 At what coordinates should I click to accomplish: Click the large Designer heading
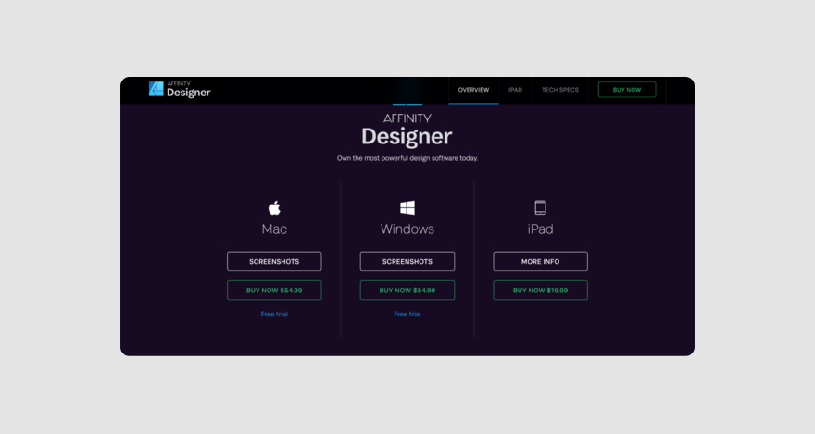pyautogui.click(x=407, y=137)
